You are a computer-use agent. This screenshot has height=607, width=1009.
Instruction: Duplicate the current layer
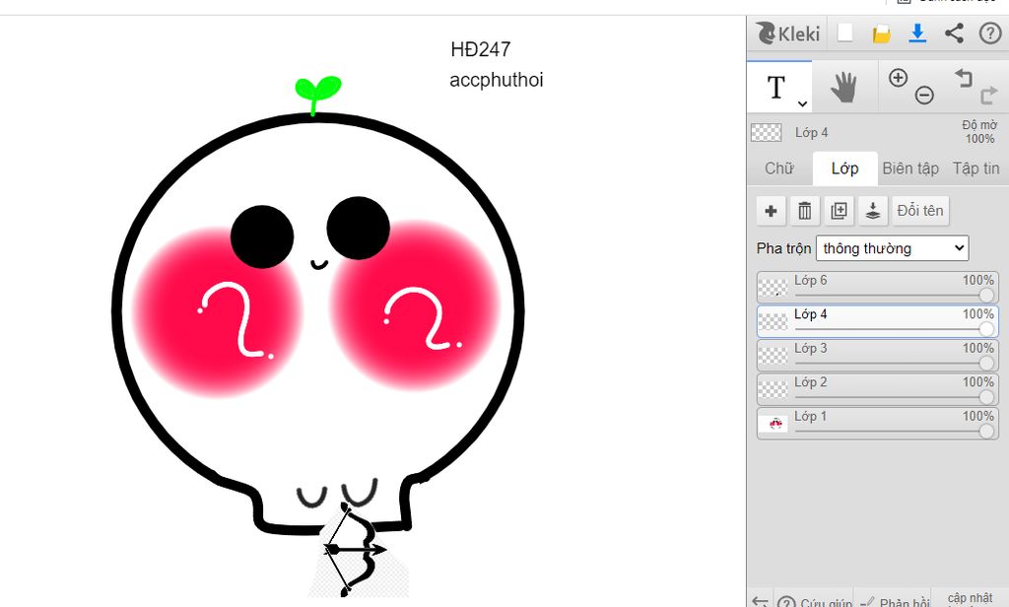tap(840, 211)
